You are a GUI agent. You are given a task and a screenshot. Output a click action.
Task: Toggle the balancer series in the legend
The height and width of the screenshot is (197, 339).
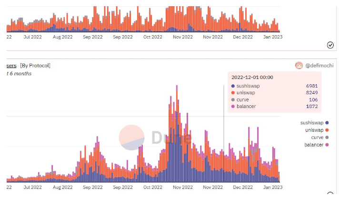point(316,145)
